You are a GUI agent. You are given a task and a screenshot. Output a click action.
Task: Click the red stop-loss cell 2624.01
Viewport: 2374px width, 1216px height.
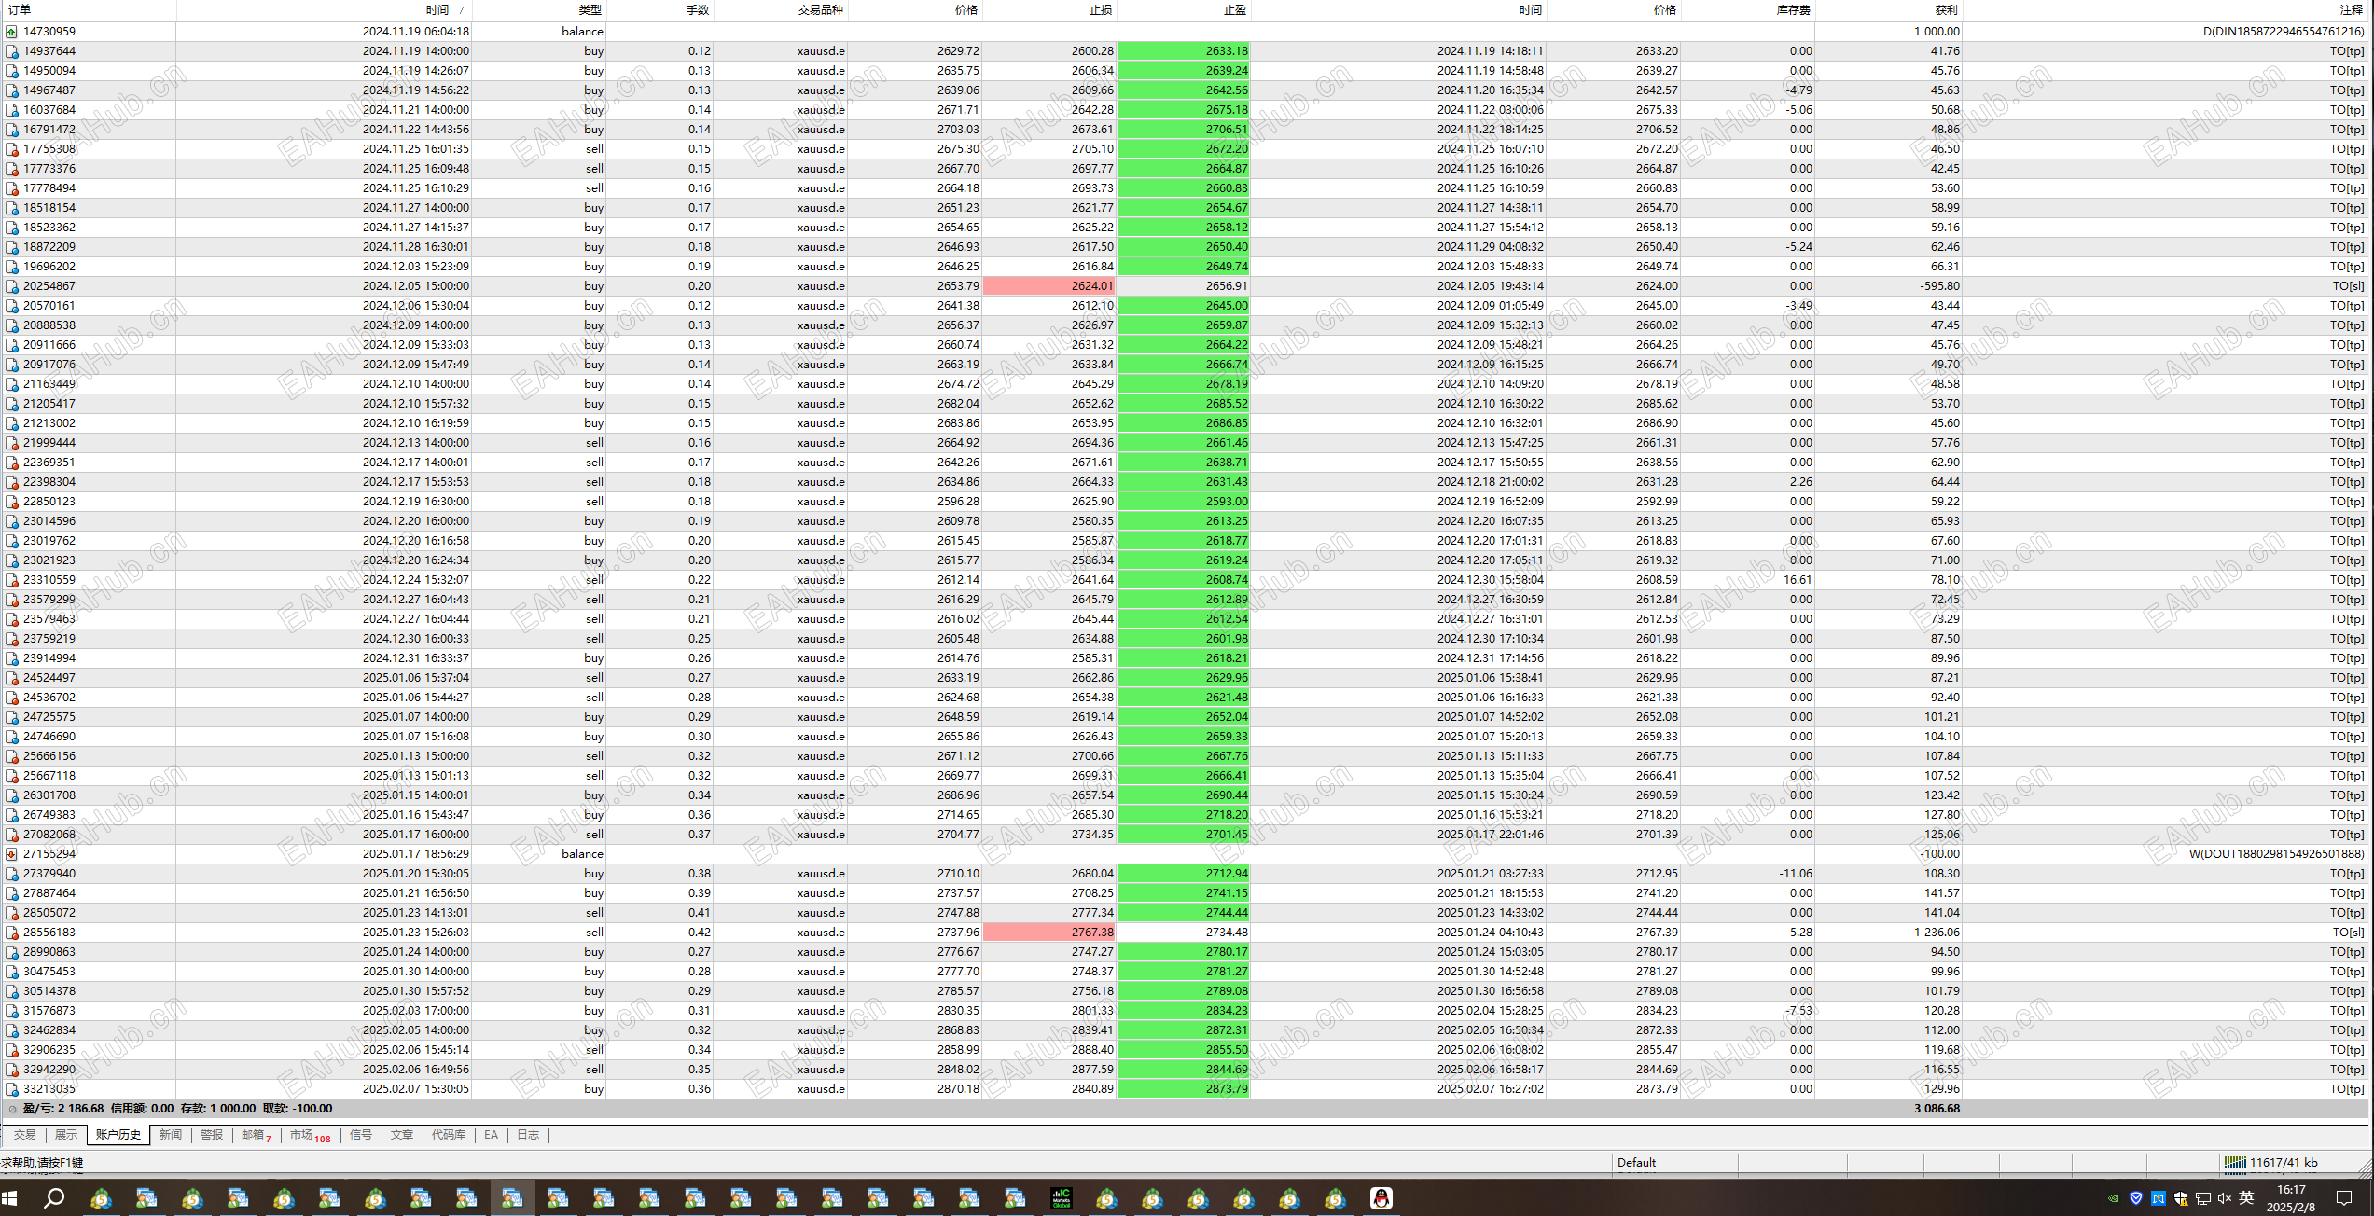[x=1049, y=286]
